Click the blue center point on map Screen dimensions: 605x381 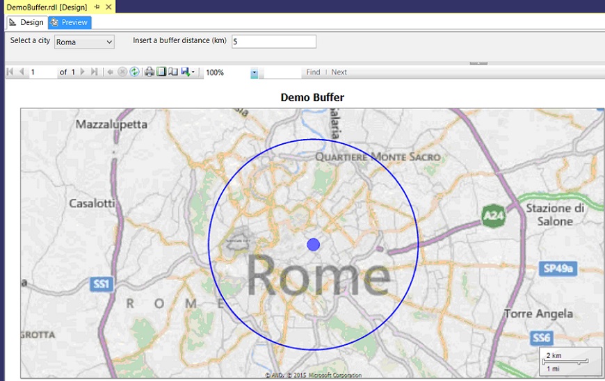point(314,245)
